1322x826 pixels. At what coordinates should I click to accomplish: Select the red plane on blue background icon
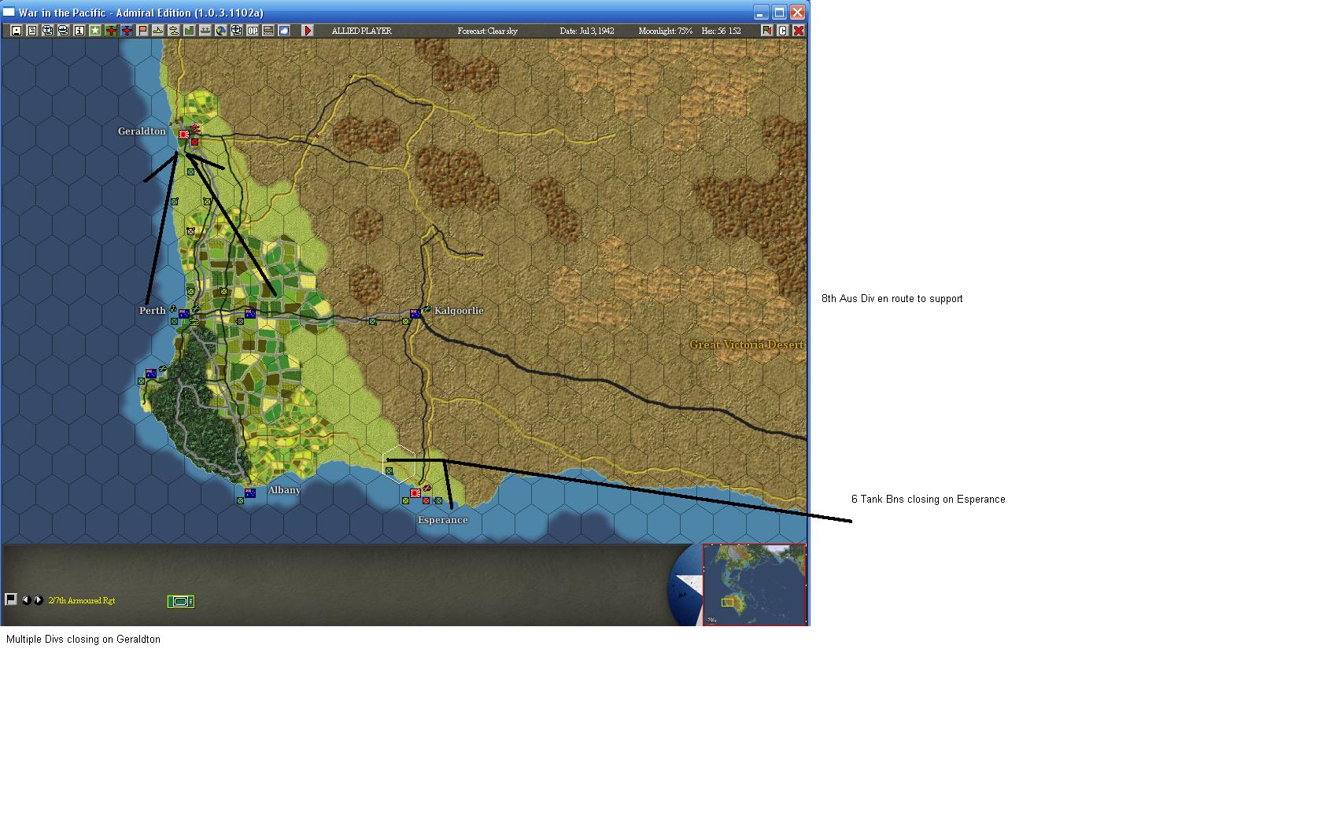(x=127, y=31)
